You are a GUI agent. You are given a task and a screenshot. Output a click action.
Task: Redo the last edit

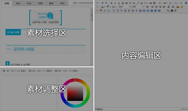click(x=106, y=3)
